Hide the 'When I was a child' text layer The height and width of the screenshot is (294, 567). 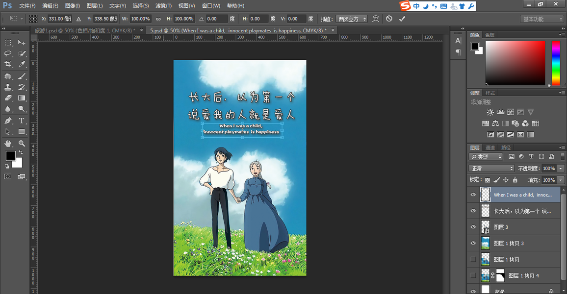point(473,195)
